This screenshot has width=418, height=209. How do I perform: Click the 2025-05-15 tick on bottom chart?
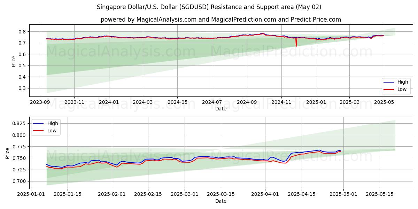tap(380, 195)
